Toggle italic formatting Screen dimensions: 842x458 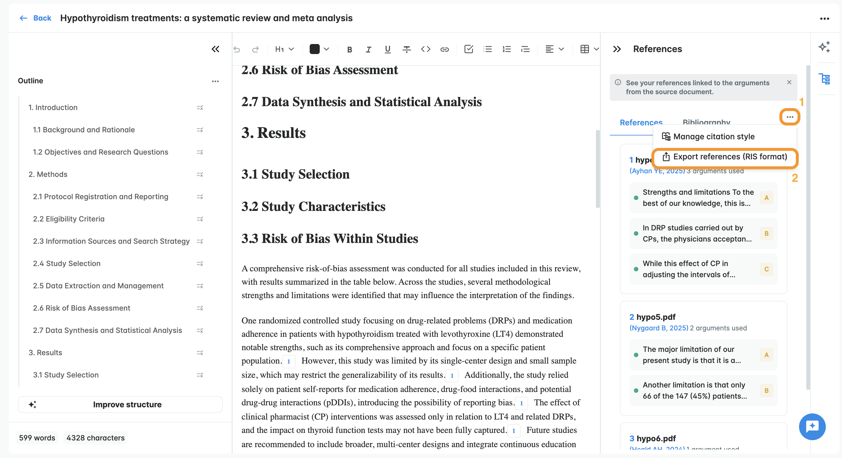(x=368, y=49)
